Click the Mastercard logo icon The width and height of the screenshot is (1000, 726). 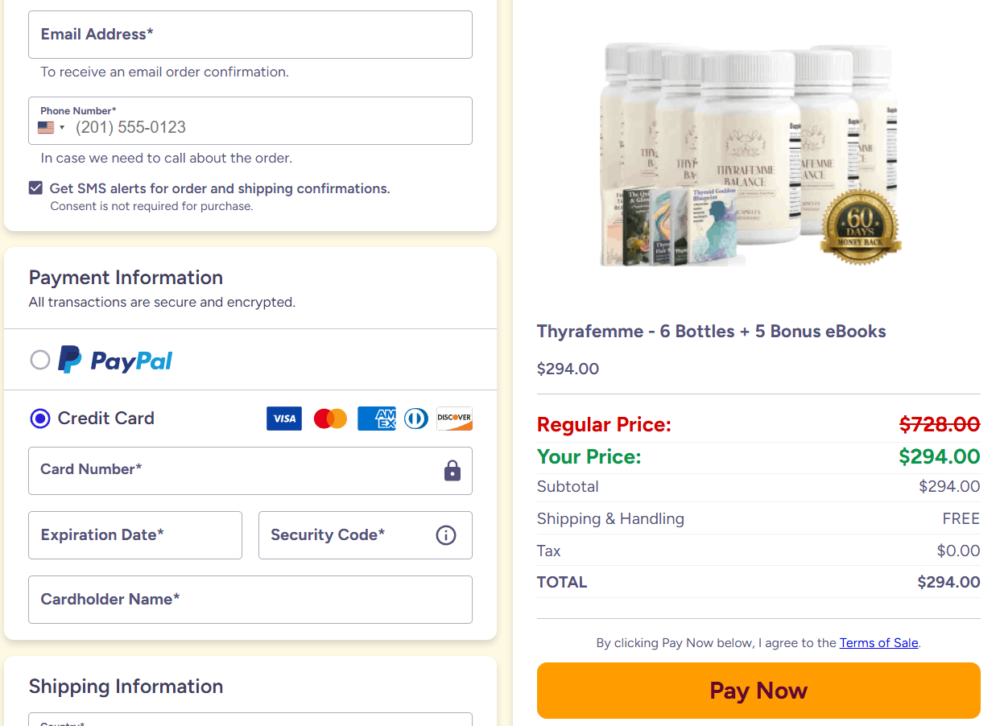tap(330, 419)
